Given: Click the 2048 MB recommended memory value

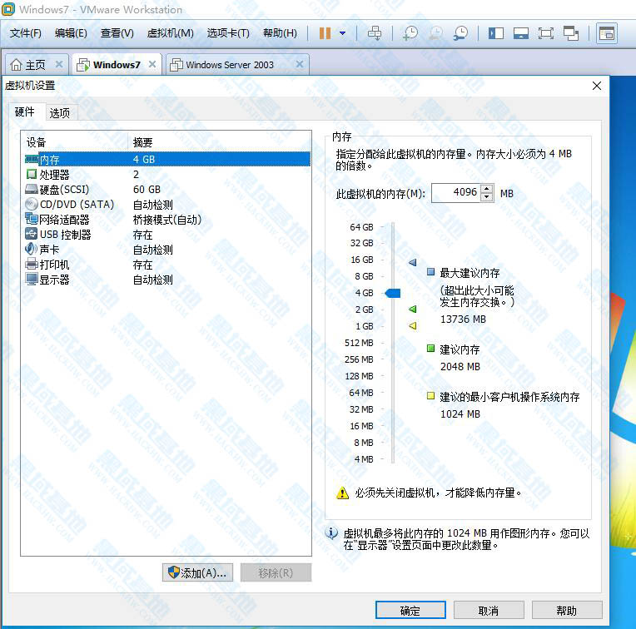Looking at the screenshot, I should pyautogui.click(x=460, y=367).
